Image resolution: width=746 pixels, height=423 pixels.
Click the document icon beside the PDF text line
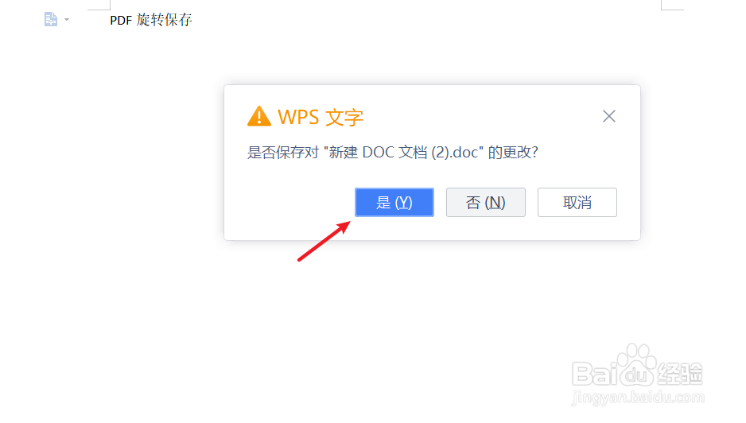click(x=51, y=20)
